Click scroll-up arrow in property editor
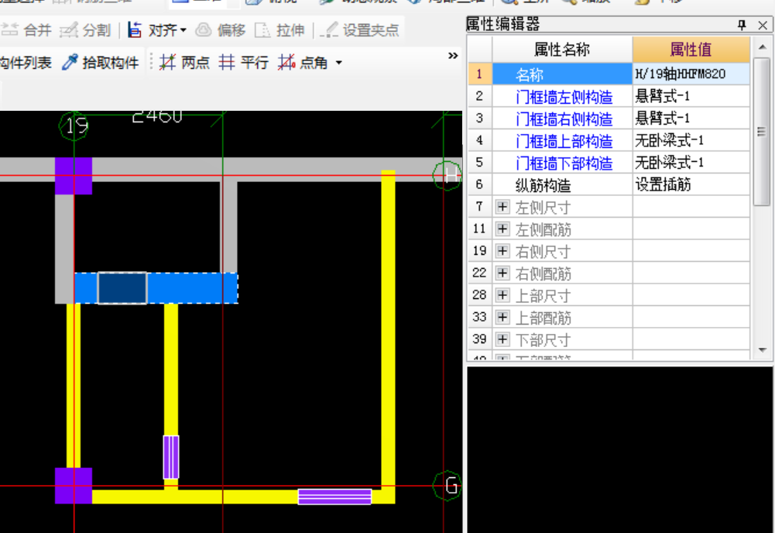This screenshot has height=533, width=775. (762, 47)
